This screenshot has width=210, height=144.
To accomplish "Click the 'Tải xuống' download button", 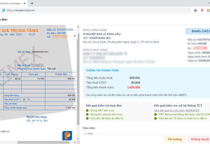I will coord(174,139).
